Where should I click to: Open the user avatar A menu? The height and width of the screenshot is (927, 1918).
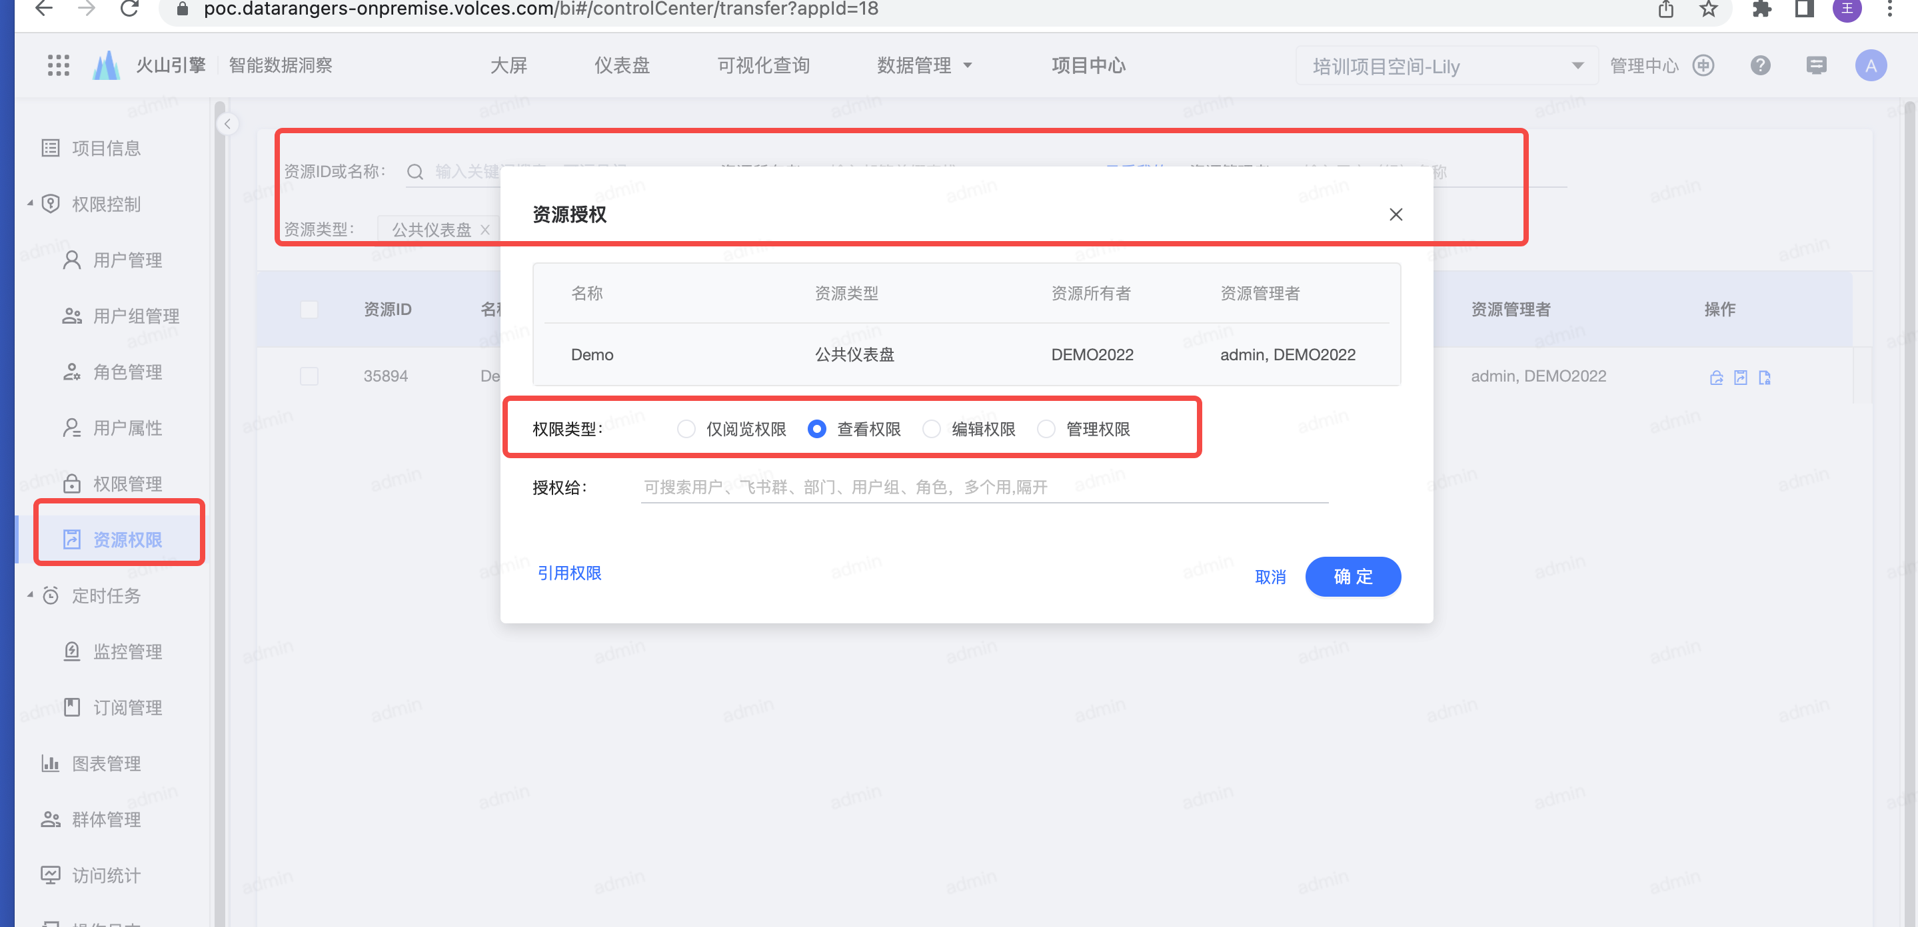point(1870,65)
